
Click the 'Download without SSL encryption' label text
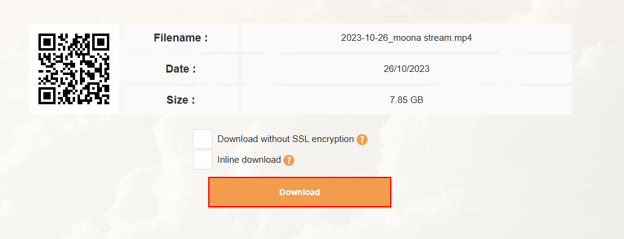285,139
